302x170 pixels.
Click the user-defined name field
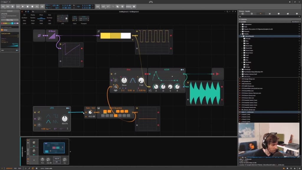click(x=10, y=27)
